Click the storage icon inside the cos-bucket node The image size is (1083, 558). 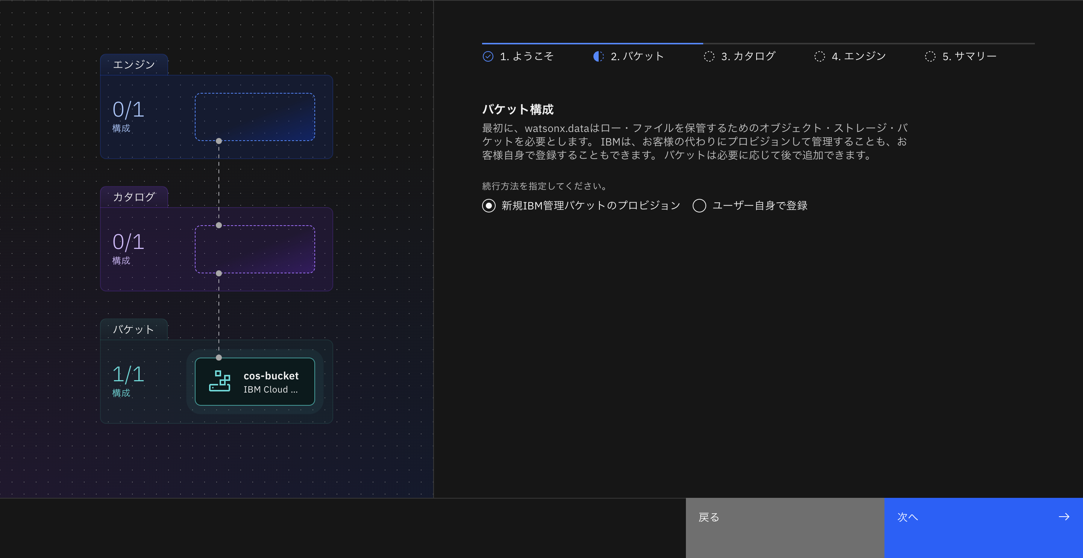(x=220, y=382)
